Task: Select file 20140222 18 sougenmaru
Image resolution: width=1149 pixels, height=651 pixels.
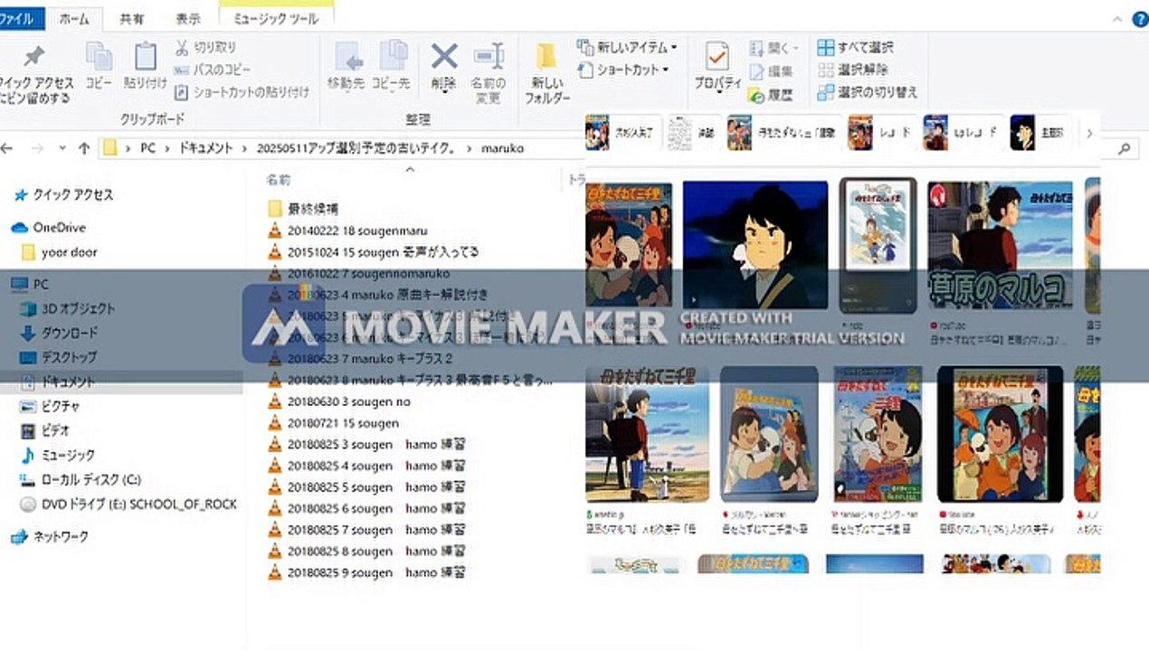Action: click(x=347, y=231)
